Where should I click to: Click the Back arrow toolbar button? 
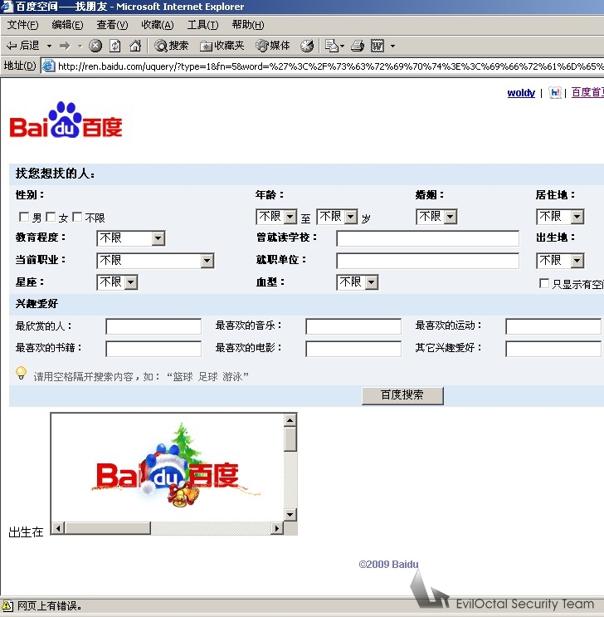[22, 46]
